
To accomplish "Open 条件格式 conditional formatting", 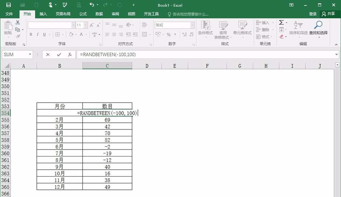I will click(x=205, y=28).
